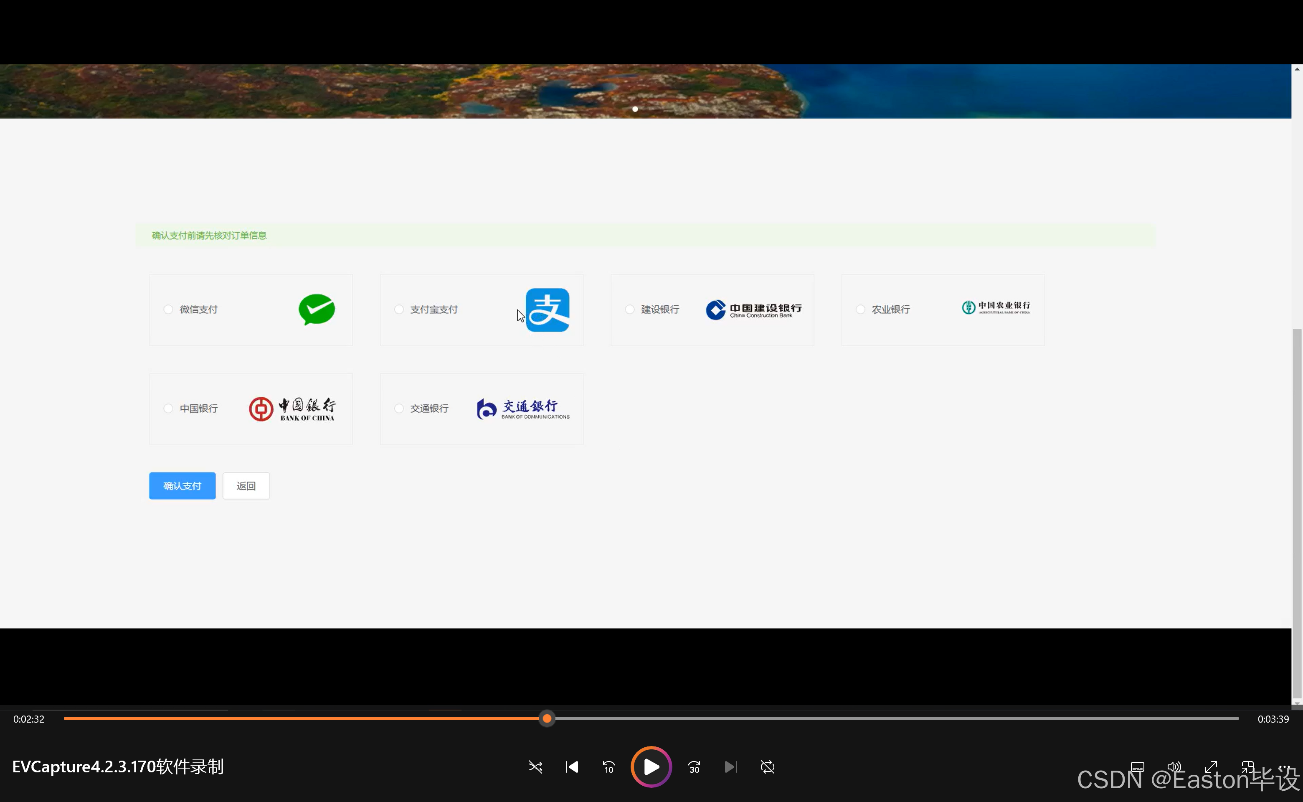Click the 农业银行 label text

pyautogui.click(x=890, y=309)
